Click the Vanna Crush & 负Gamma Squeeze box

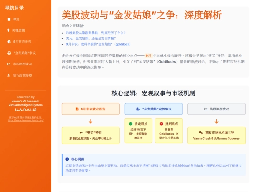216,135
